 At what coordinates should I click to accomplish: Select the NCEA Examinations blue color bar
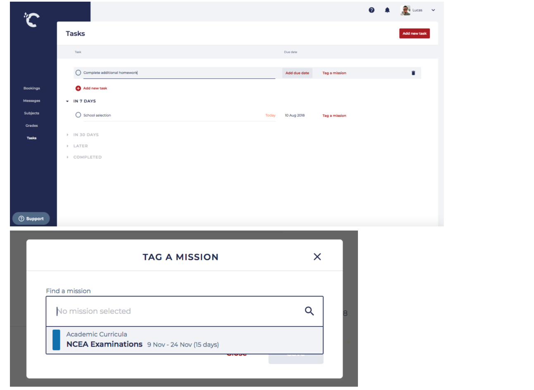(x=56, y=340)
